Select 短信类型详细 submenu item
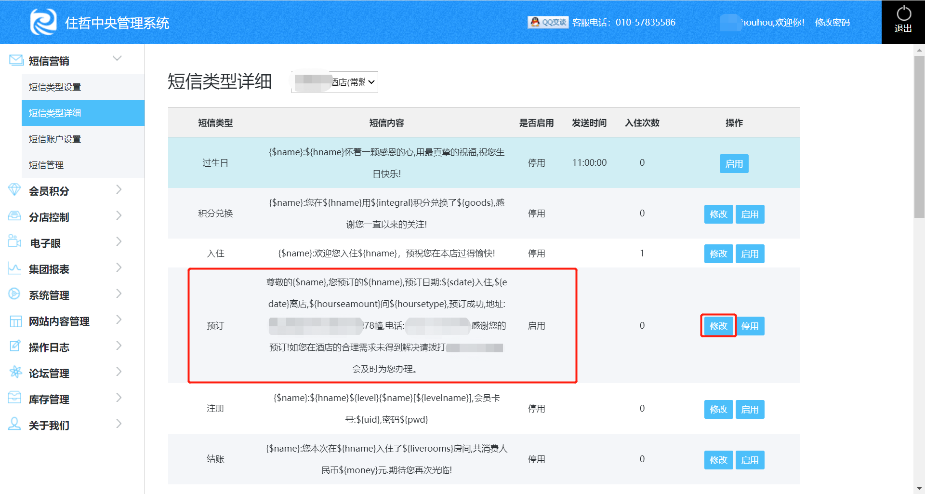Screen dimensions: 925x494 [83, 113]
